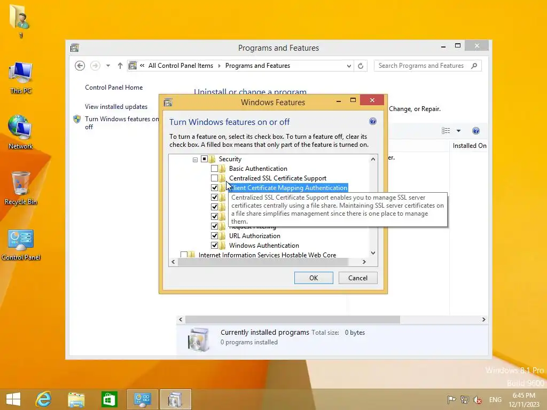
Task: Switch to Windows Features taskbar button
Action: pos(175,399)
